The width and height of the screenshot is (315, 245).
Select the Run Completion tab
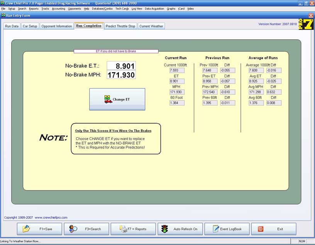pyautogui.click(x=89, y=26)
